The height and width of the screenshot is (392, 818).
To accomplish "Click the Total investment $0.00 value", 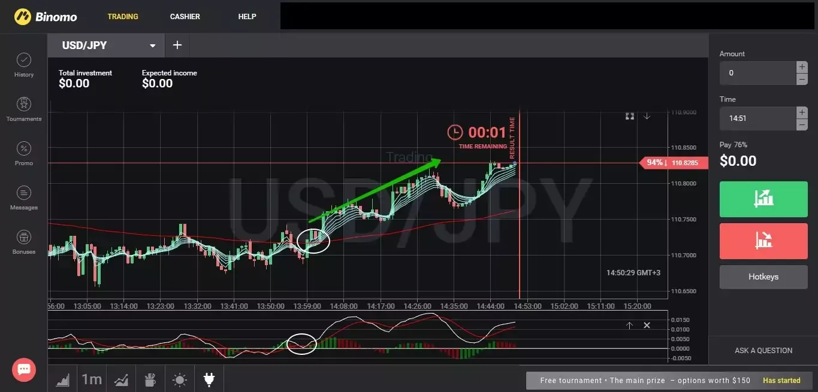I will (x=74, y=84).
